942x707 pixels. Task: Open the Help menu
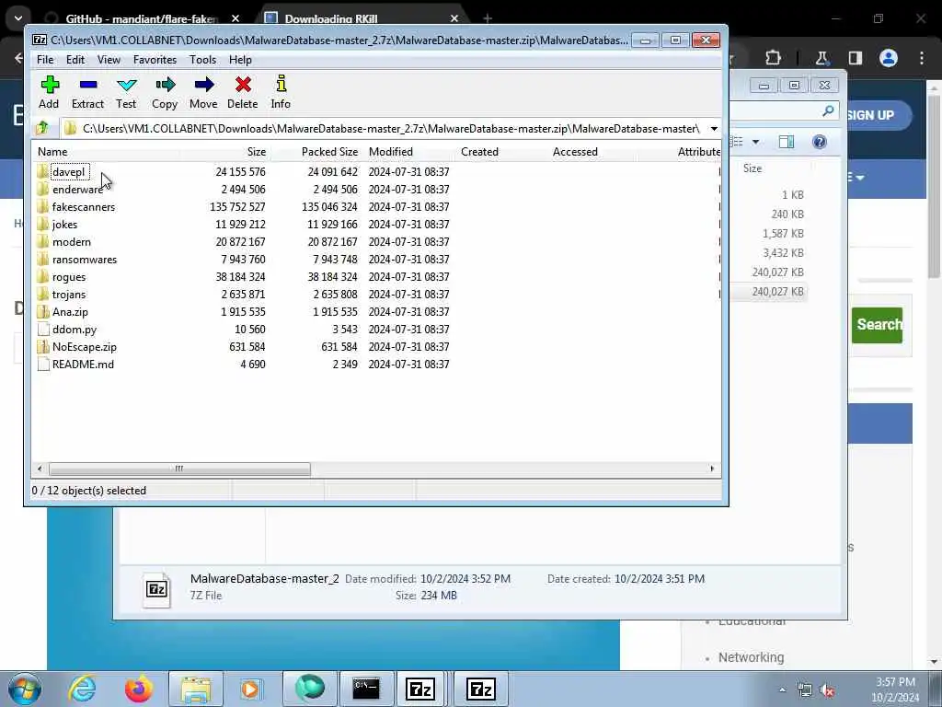pyautogui.click(x=240, y=60)
